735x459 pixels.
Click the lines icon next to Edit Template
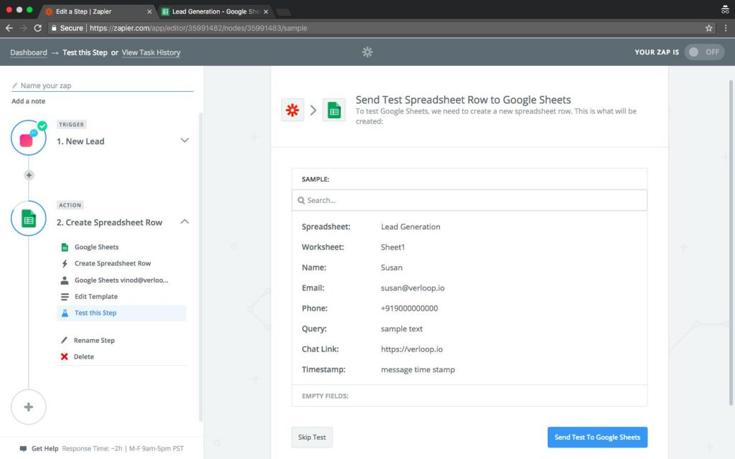(65, 296)
